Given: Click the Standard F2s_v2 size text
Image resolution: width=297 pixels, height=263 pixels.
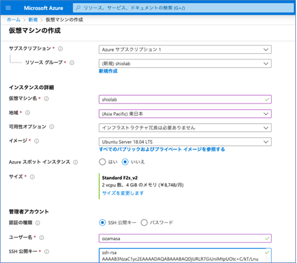Looking at the screenshot, I should click(120, 178).
